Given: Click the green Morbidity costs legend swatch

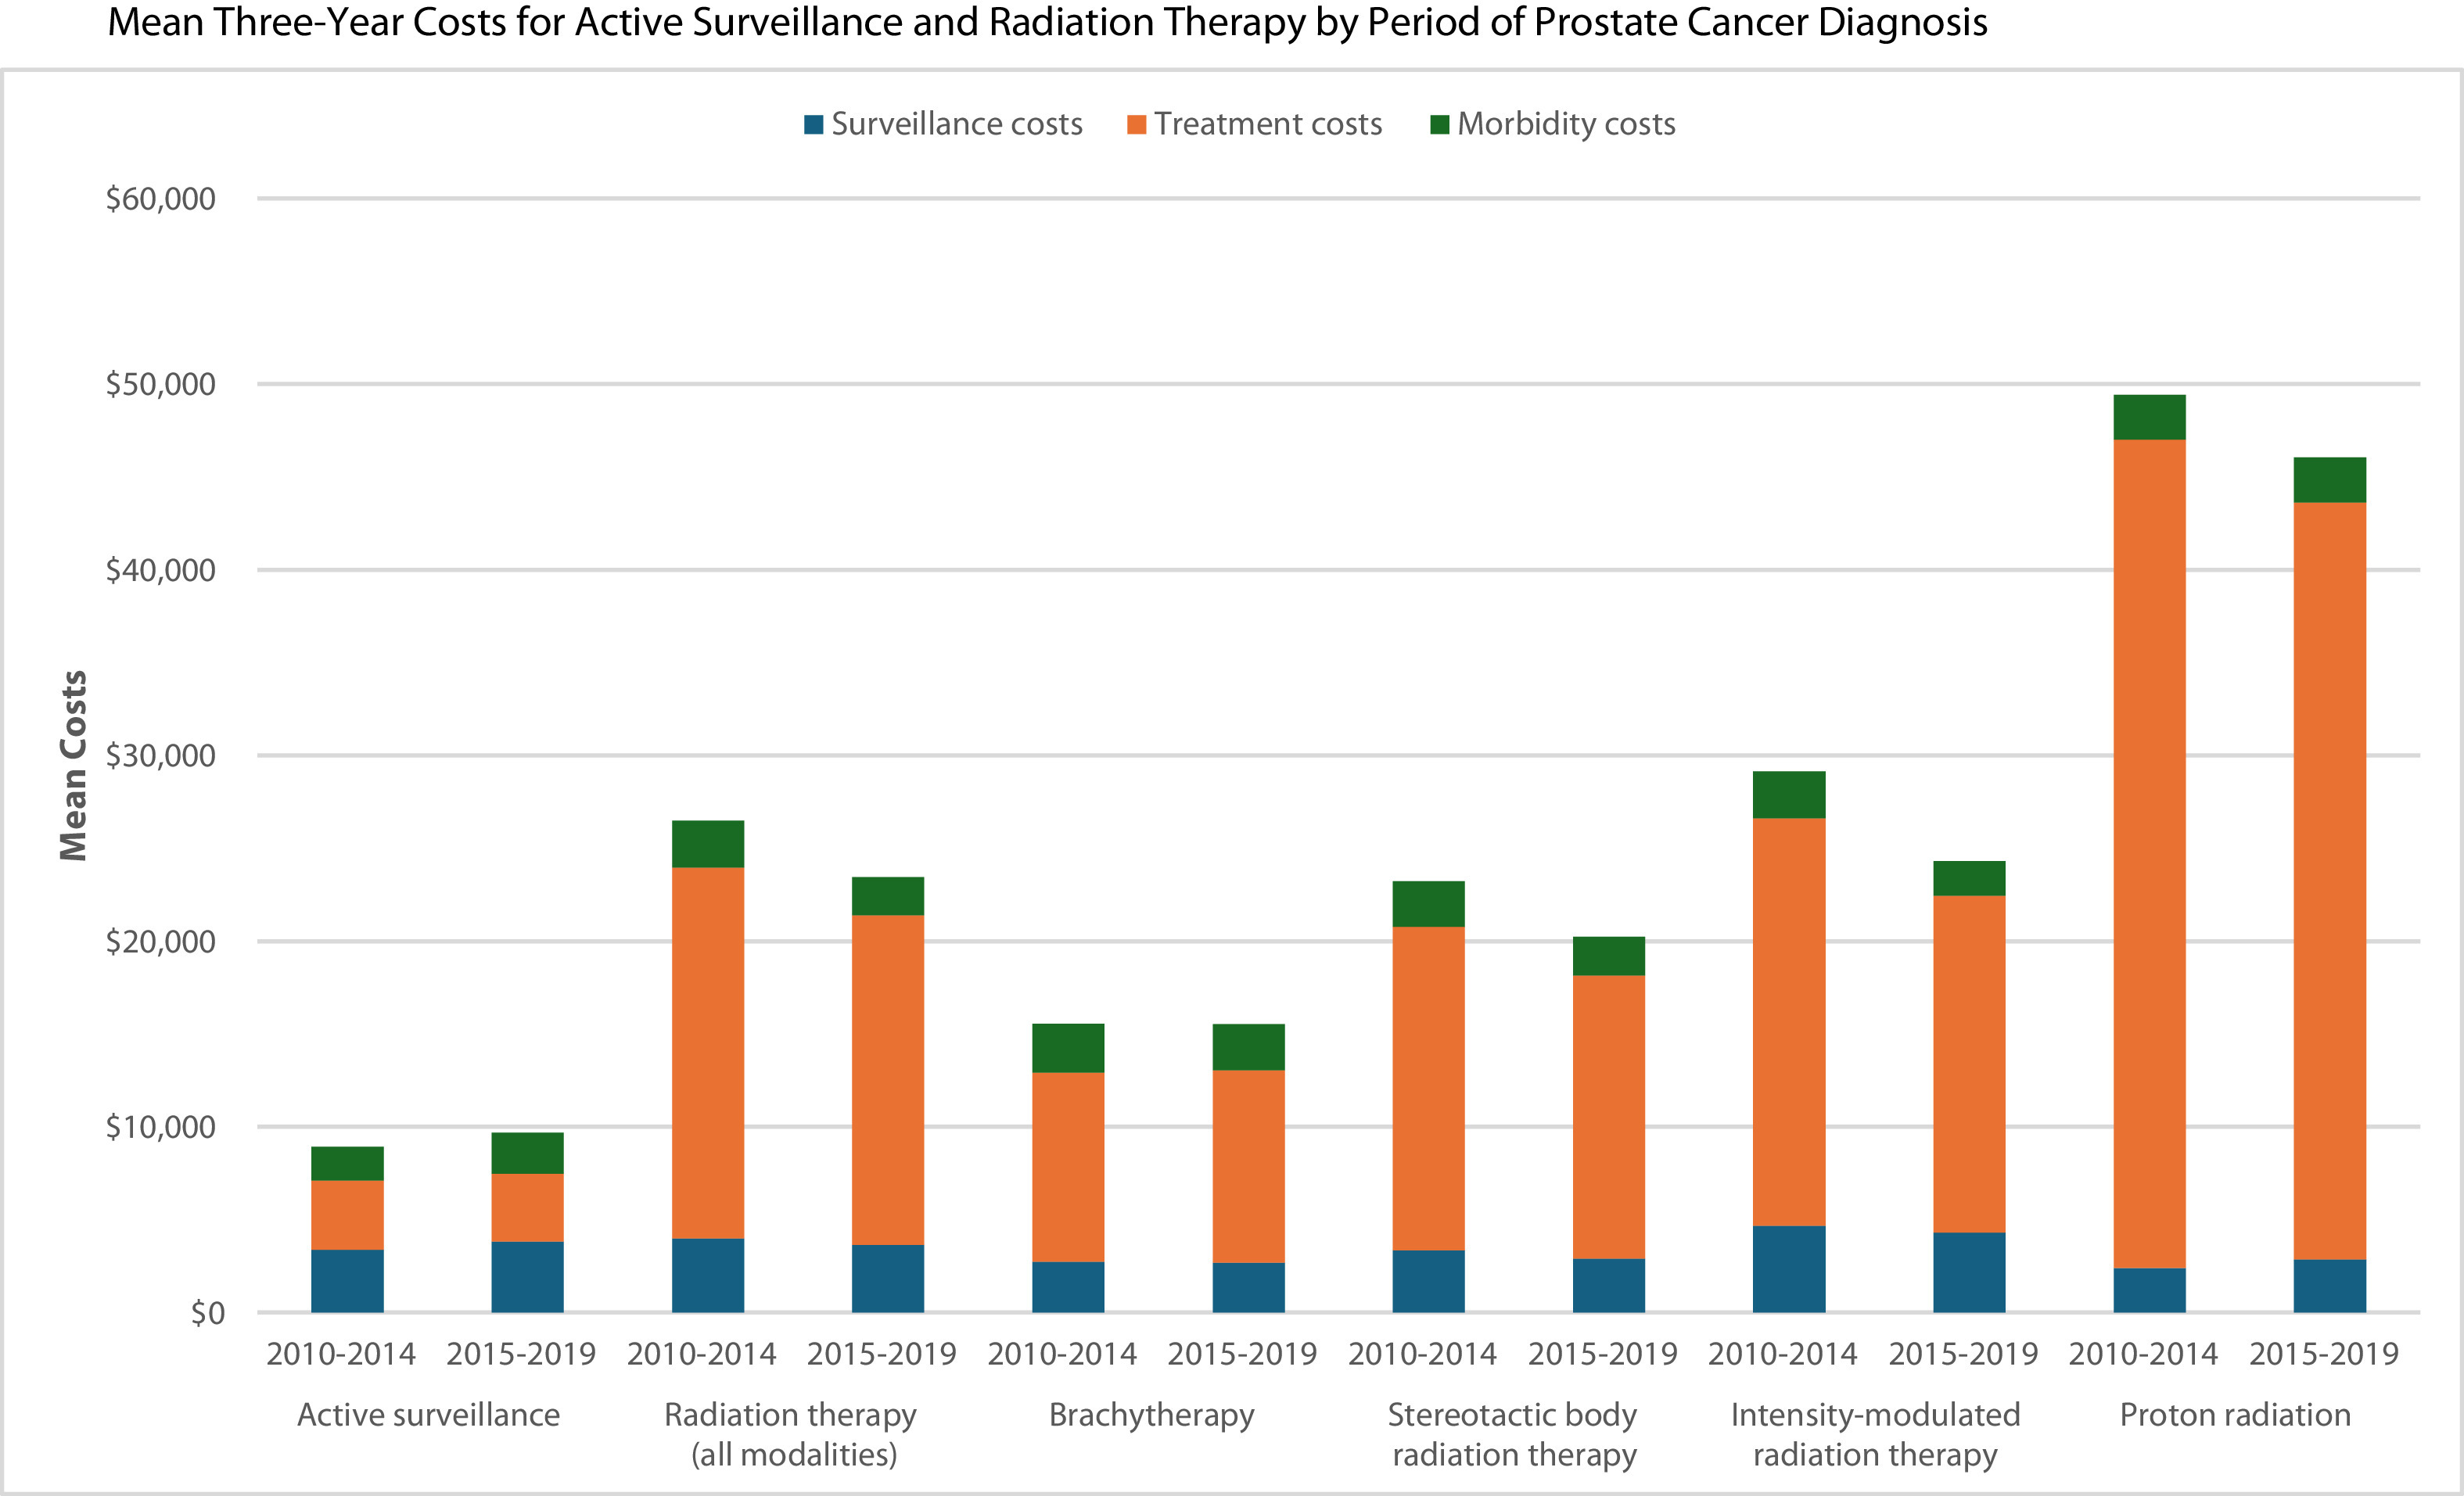Looking at the screenshot, I should 1440,125.
